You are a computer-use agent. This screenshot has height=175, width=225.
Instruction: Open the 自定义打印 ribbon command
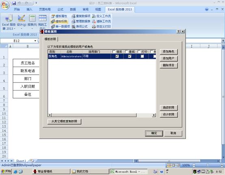point(102,26)
